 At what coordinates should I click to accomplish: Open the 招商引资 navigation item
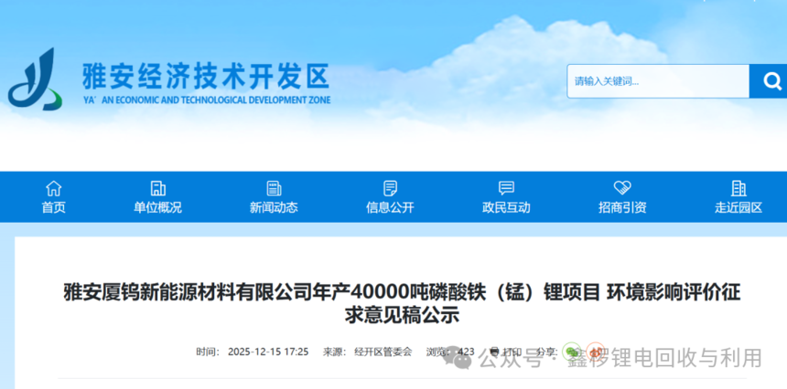[622, 197]
